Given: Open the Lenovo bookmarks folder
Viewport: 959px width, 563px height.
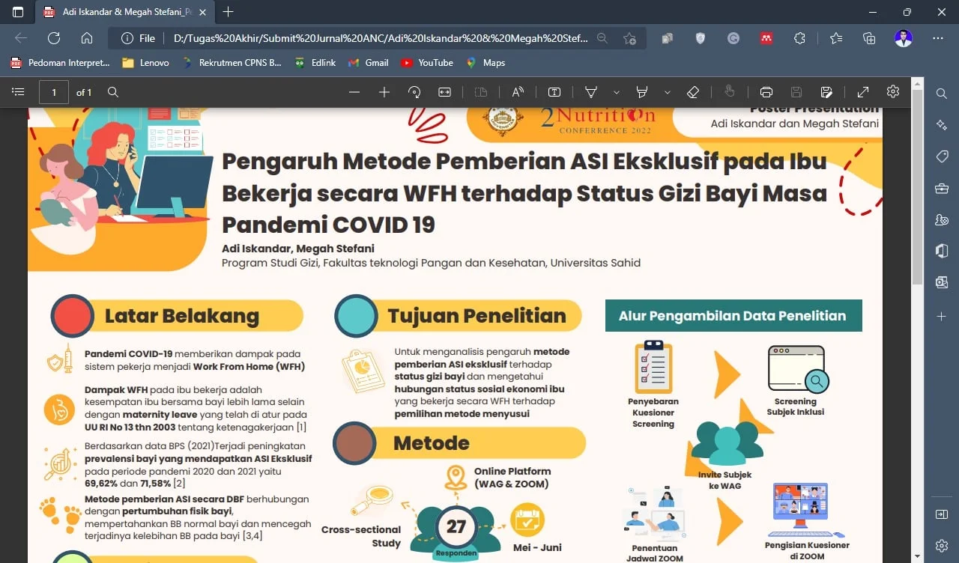Looking at the screenshot, I should [145, 63].
